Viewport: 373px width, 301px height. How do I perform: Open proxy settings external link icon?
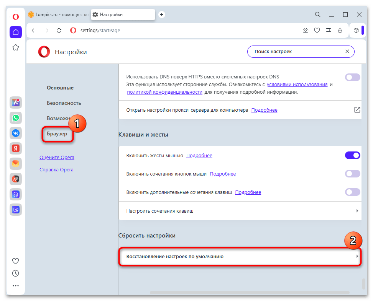tap(357, 110)
